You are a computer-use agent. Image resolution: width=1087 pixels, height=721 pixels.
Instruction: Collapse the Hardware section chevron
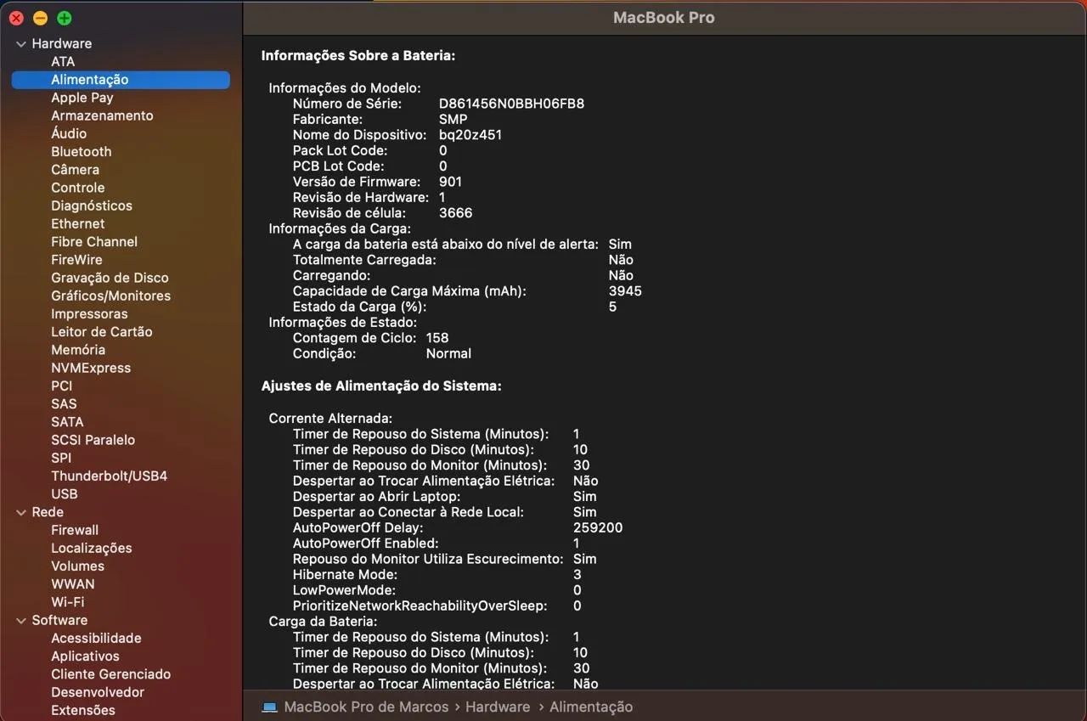(x=21, y=43)
